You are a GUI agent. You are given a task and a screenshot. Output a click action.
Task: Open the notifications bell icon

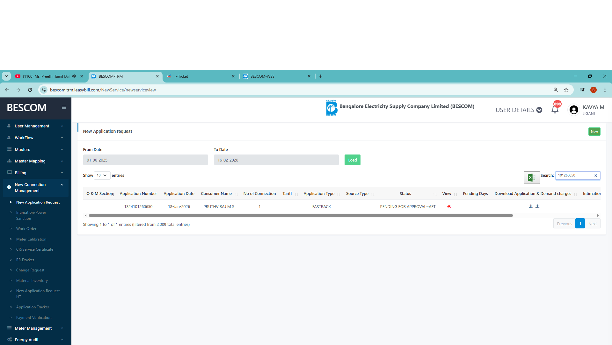point(555,110)
